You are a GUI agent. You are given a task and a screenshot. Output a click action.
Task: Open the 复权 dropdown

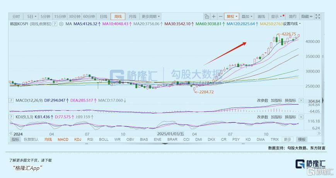(x=232, y=17)
